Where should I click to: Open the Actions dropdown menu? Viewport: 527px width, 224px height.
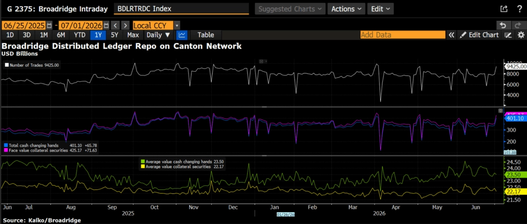[347, 9]
